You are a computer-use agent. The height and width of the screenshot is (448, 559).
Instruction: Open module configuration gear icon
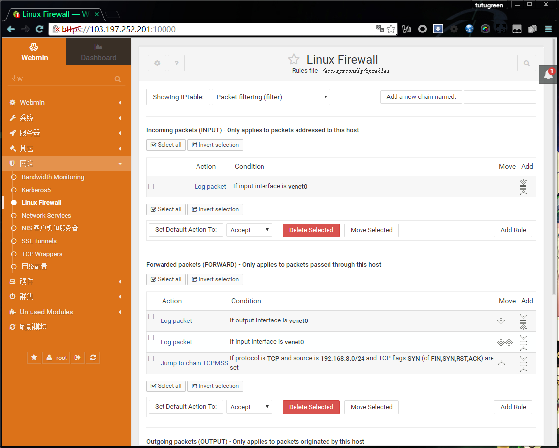pyautogui.click(x=157, y=63)
